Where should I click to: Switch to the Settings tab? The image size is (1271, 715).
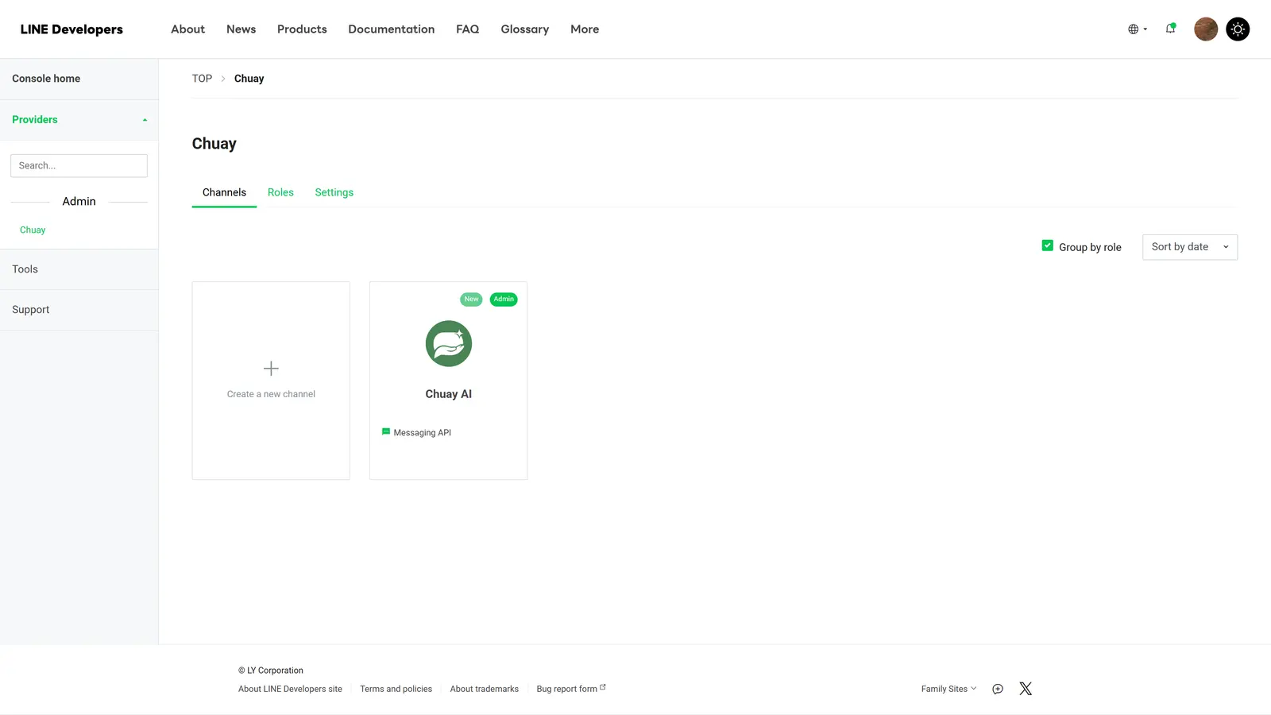click(334, 192)
